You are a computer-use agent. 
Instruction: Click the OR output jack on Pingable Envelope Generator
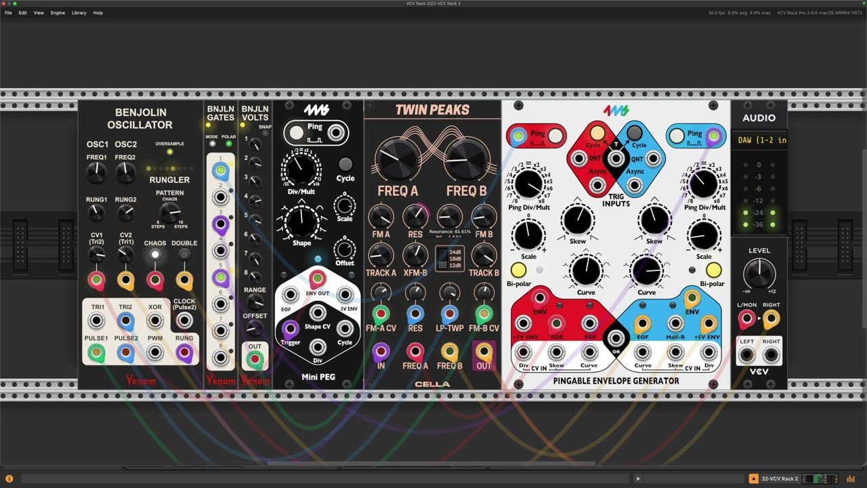pyautogui.click(x=616, y=338)
